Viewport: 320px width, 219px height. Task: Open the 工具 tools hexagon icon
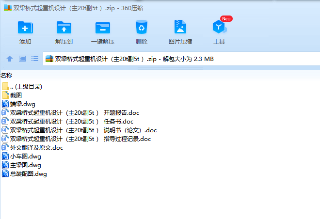tap(219, 27)
